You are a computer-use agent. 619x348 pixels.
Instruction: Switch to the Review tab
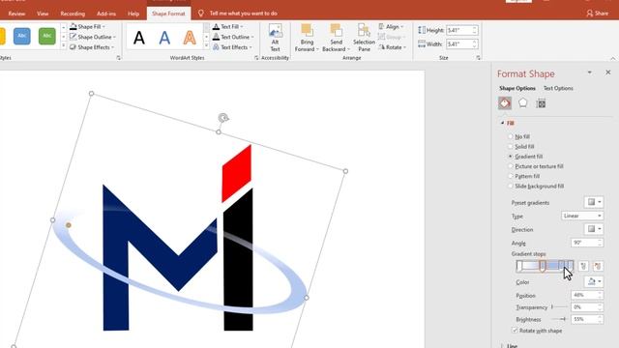point(16,14)
